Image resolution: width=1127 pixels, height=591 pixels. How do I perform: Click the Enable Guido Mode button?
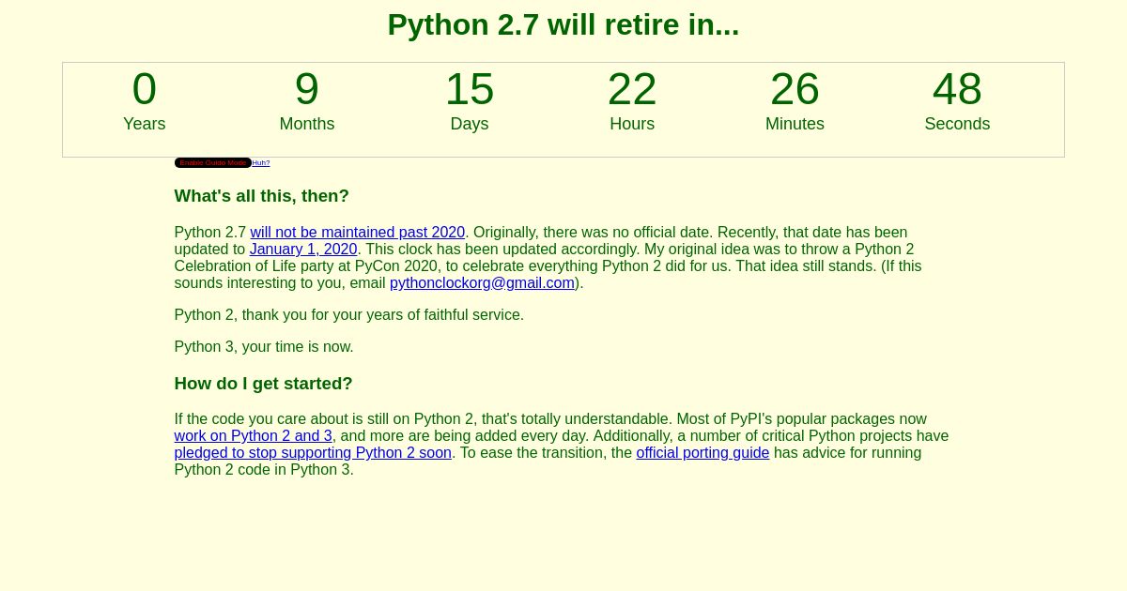[x=212, y=162]
